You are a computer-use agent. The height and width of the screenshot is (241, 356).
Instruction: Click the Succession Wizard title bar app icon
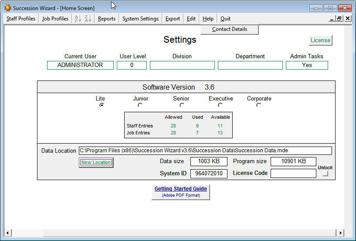click(7, 8)
